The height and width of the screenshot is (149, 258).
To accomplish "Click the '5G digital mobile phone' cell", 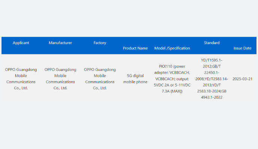I will click(x=135, y=79).
